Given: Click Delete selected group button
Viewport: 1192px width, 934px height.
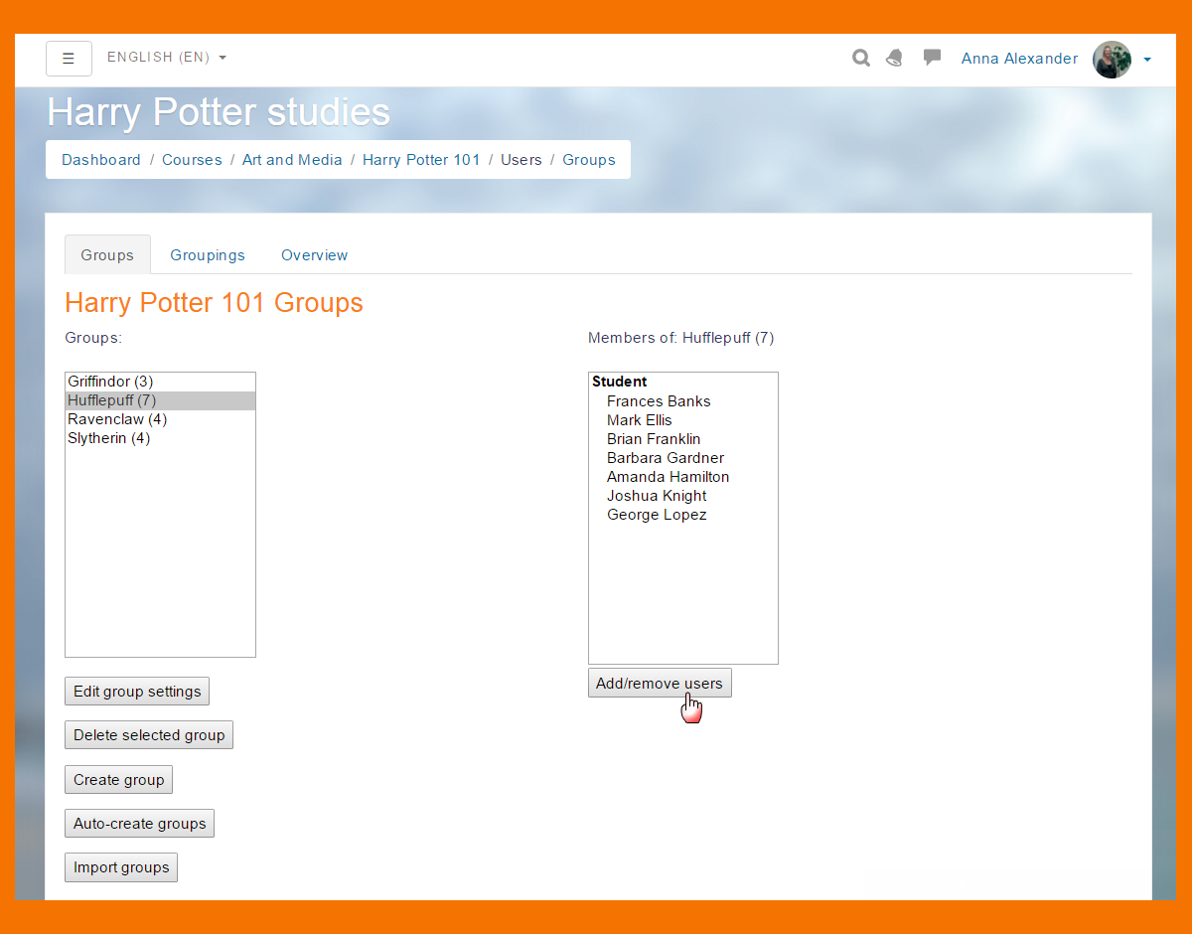Looking at the screenshot, I should coord(149,735).
